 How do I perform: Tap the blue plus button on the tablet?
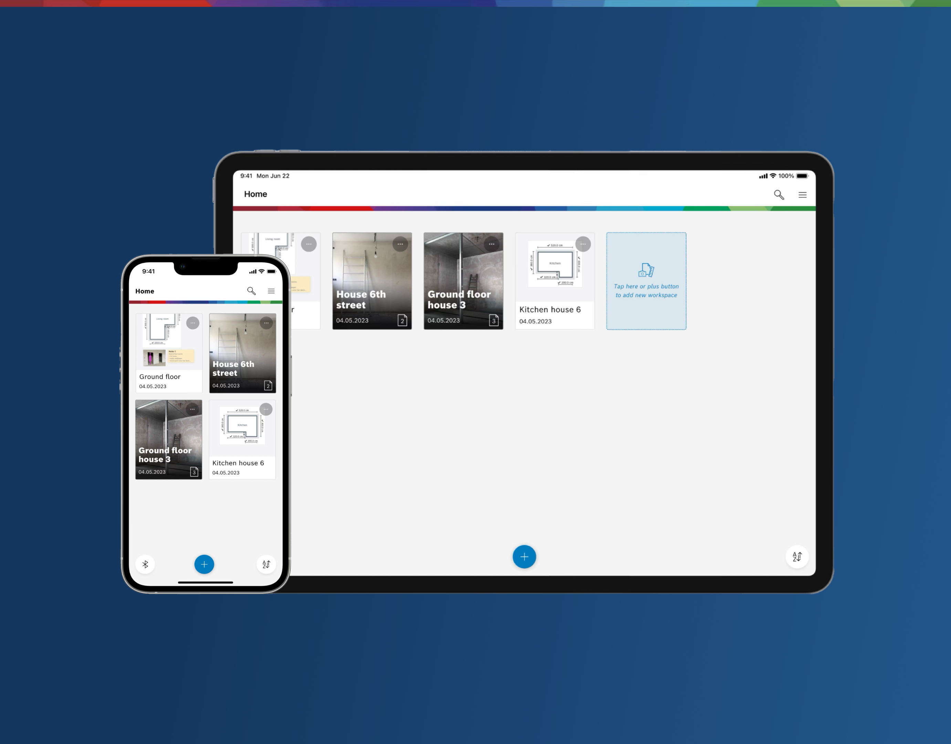click(524, 557)
